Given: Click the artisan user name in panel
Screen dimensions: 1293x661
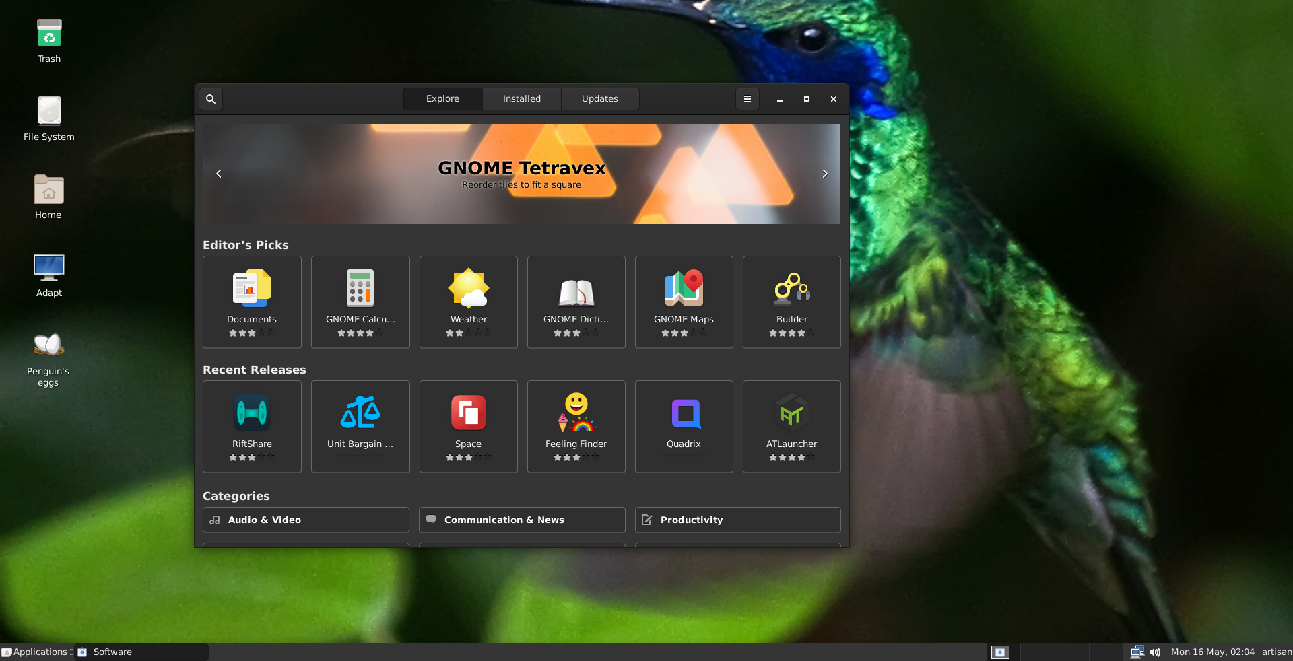Looking at the screenshot, I should [x=1277, y=652].
